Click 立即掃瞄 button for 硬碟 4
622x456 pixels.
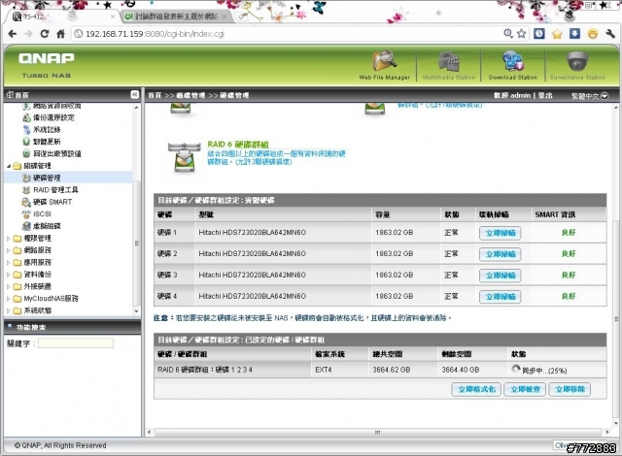[x=500, y=297]
